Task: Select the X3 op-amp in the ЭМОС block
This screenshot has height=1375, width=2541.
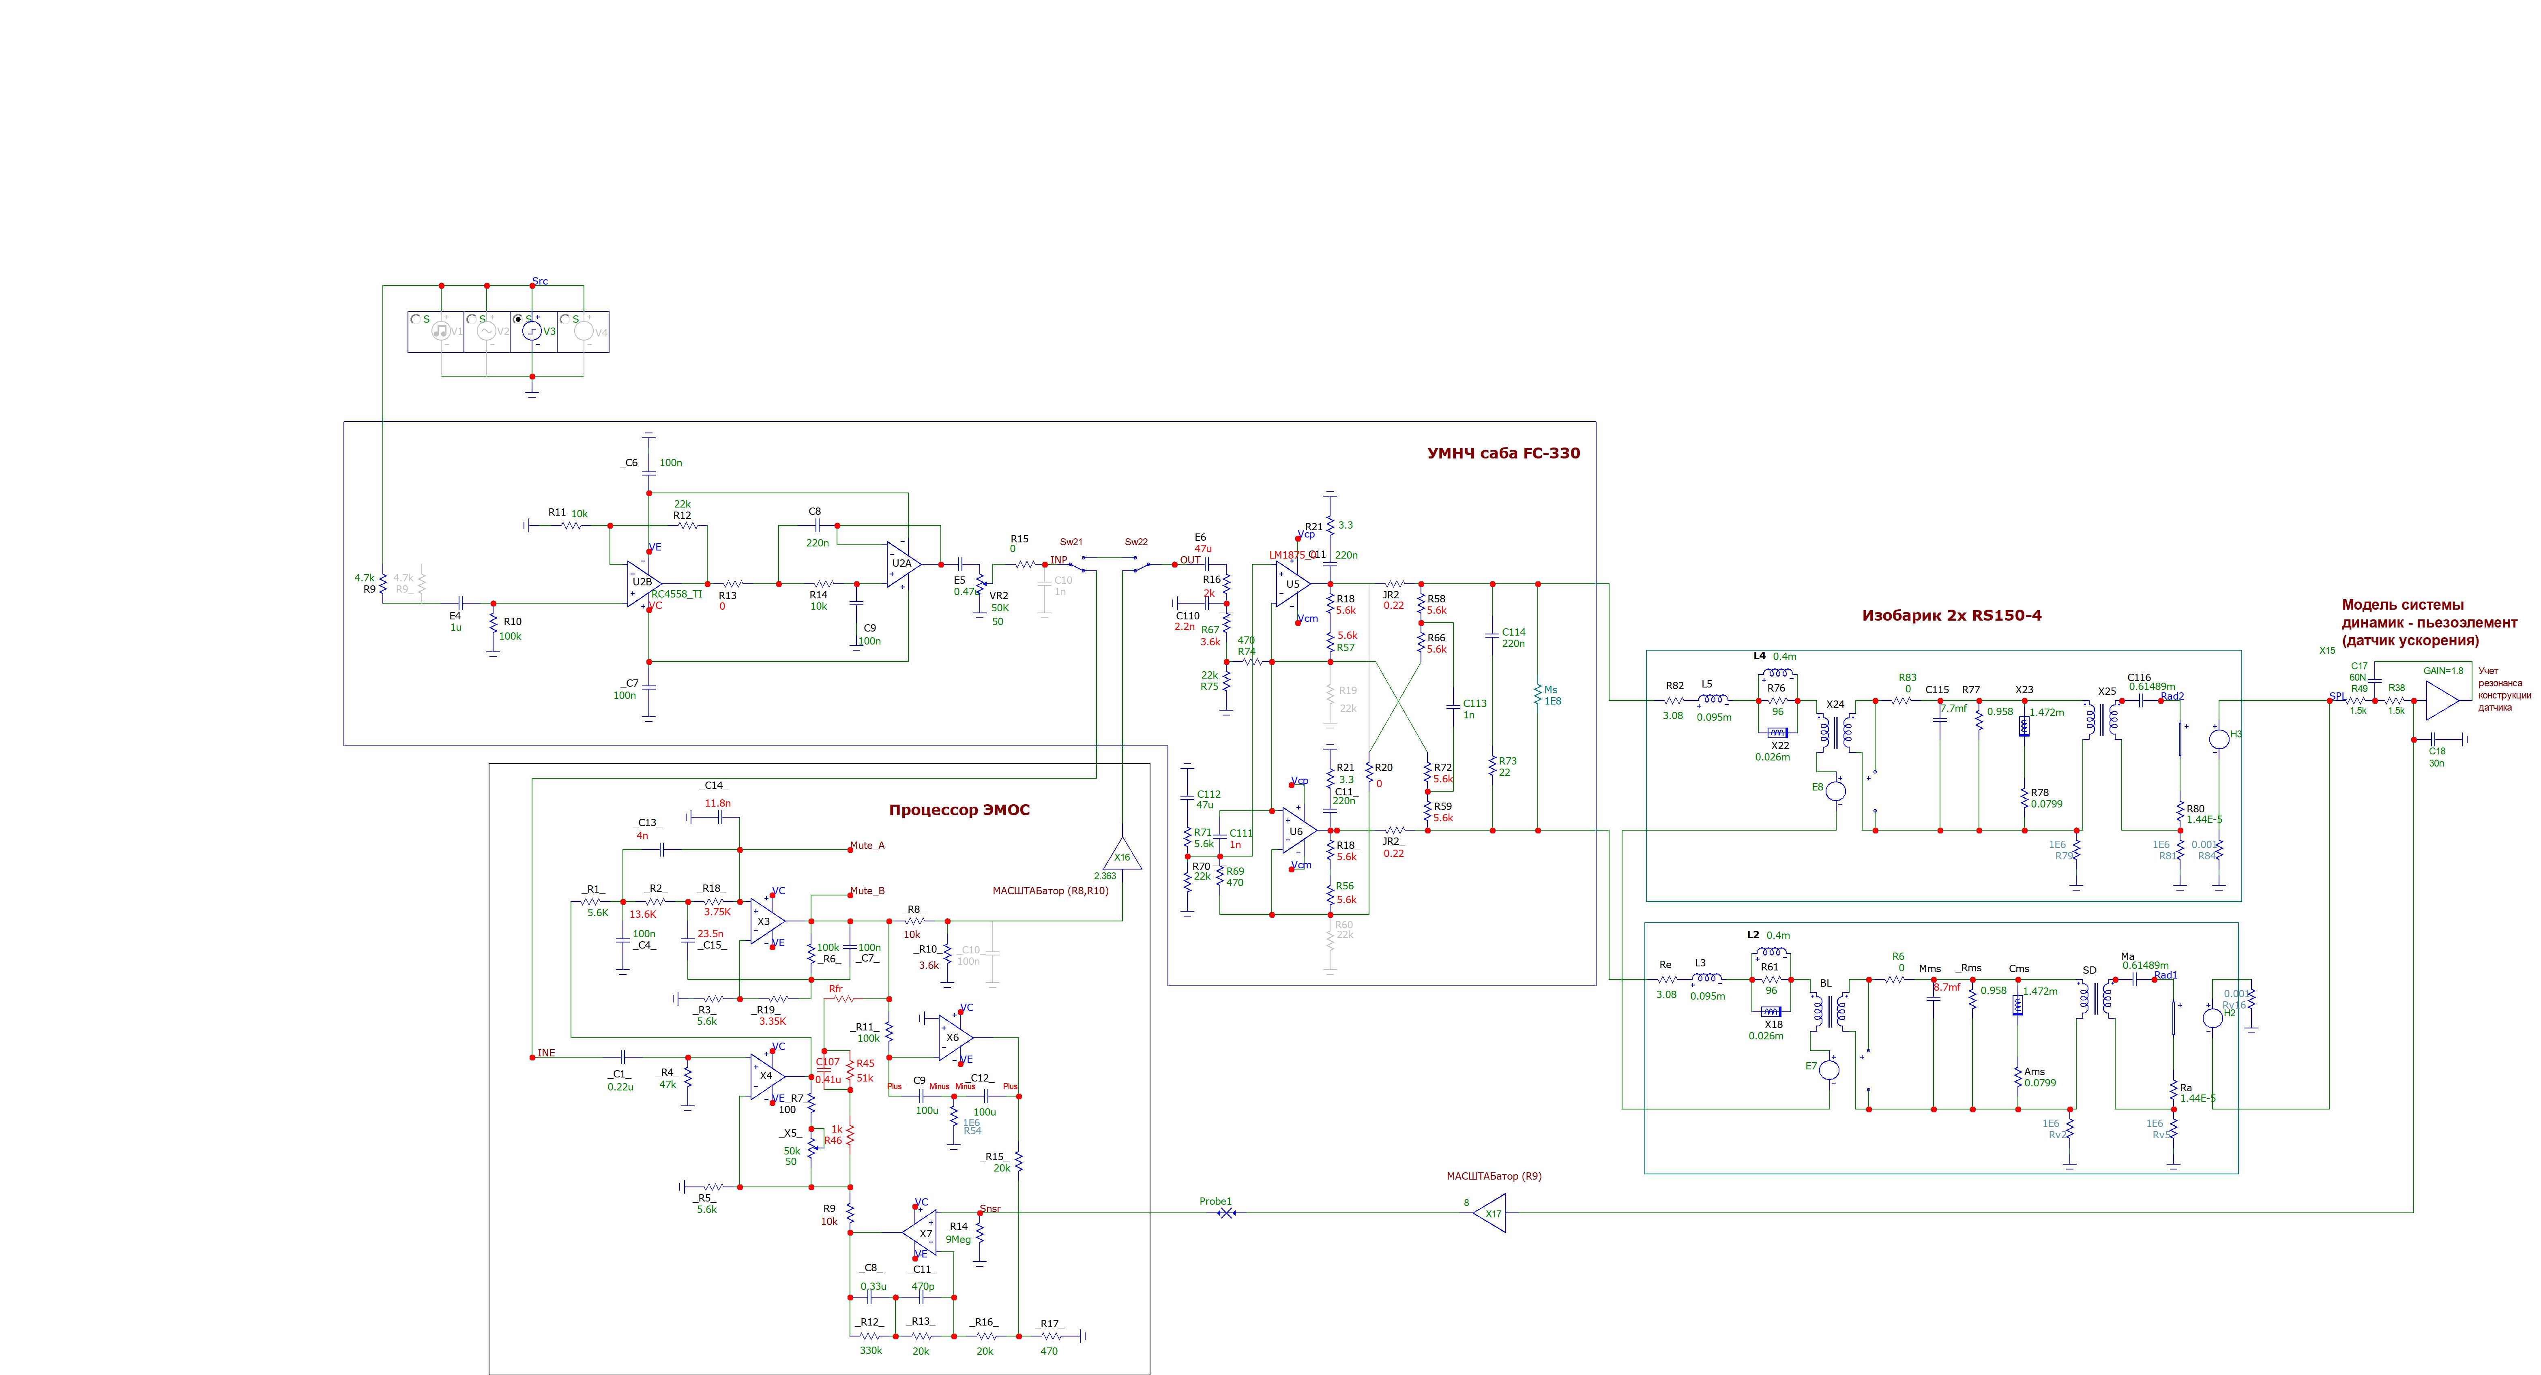Action: coord(766,921)
